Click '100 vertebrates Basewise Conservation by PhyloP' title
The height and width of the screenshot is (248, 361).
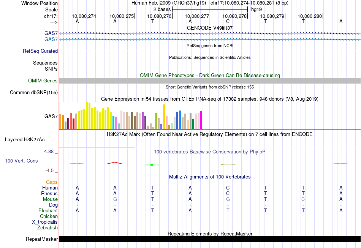pos(210,152)
